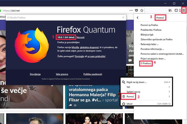
Task: Open O Firefoxu menu entry
Action: (146, 63)
